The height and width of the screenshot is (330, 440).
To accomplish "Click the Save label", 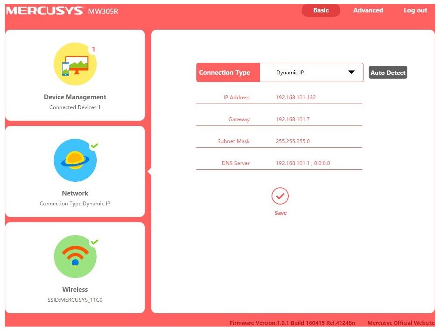I will pos(281,213).
